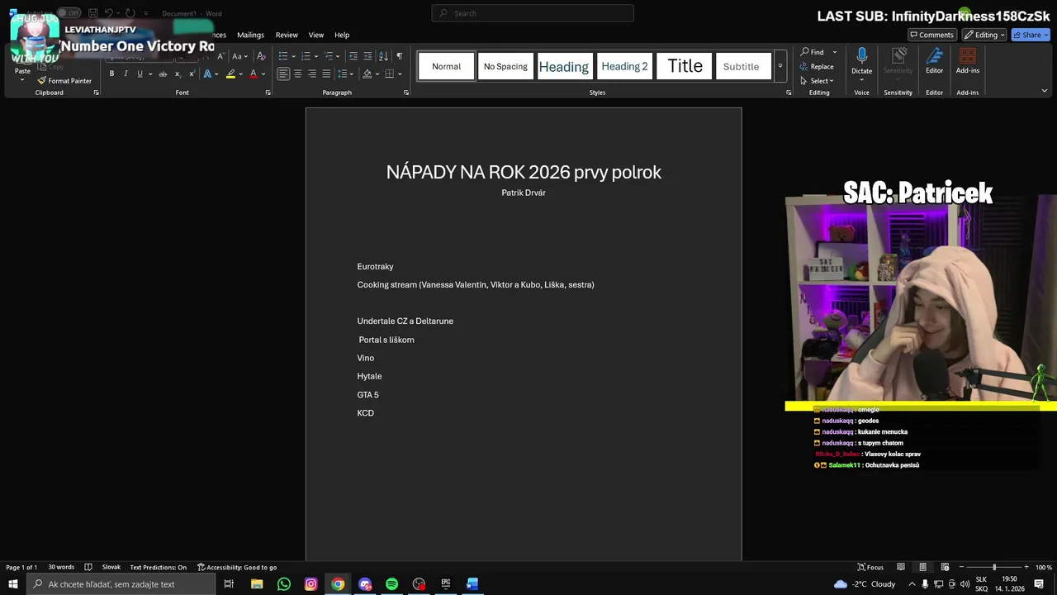The height and width of the screenshot is (595, 1057).
Task: Apply the Heading 2 style
Action: [624, 66]
